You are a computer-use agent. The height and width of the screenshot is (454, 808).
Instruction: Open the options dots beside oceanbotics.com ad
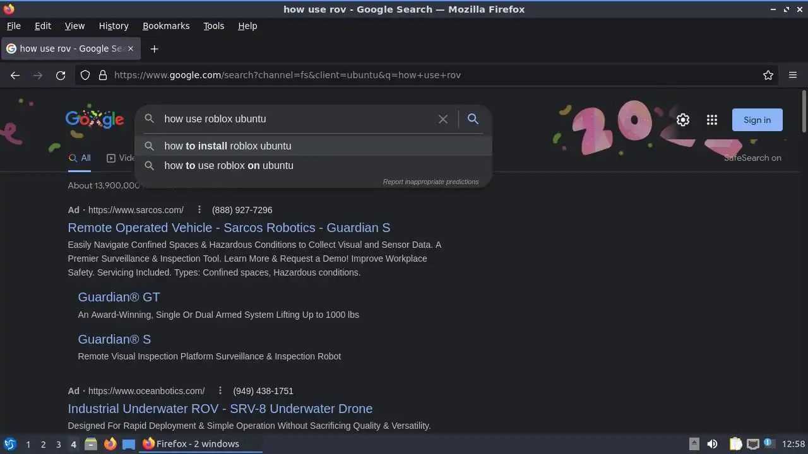220,390
